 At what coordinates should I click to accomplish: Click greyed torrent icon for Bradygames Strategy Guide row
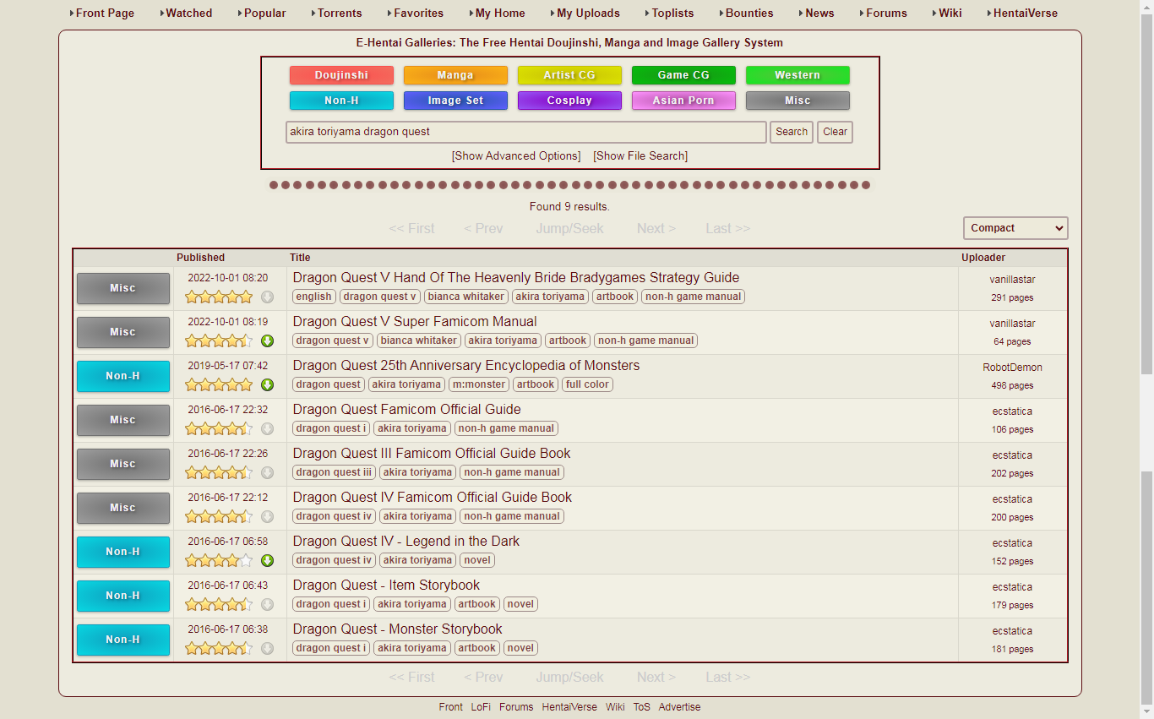(267, 297)
